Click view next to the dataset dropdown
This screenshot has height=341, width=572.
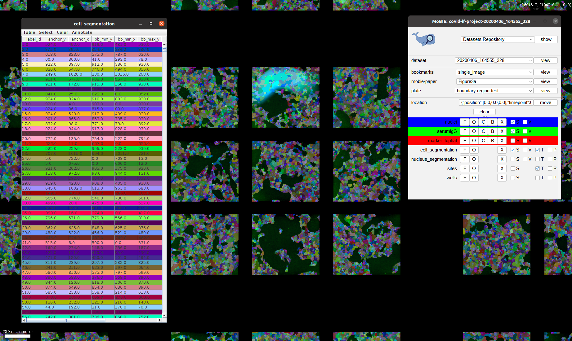546,60
